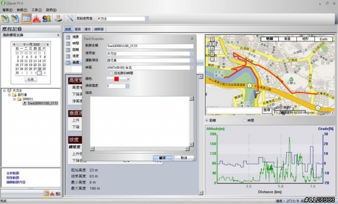Open the 檢視 menu
This screenshot has width=338, height=204.
(x=22, y=10)
